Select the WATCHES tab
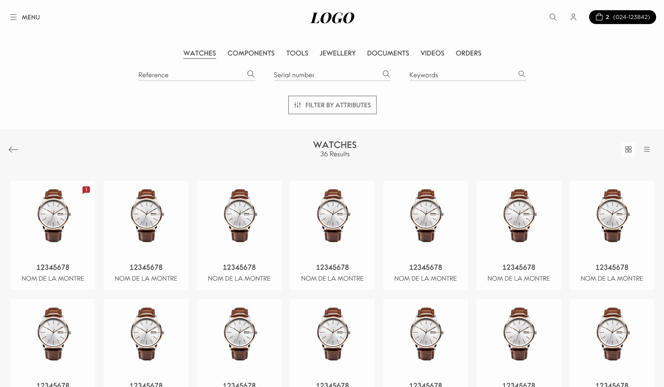The width and height of the screenshot is (664, 387). pyautogui.click(x=200, y=53)
